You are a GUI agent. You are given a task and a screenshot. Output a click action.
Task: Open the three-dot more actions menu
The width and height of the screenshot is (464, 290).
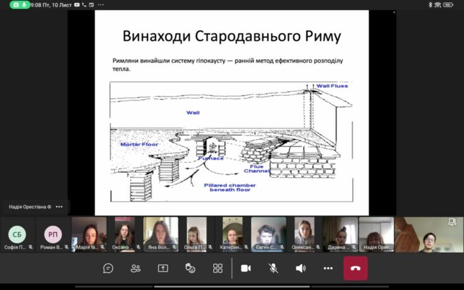(x=328, y=268)
